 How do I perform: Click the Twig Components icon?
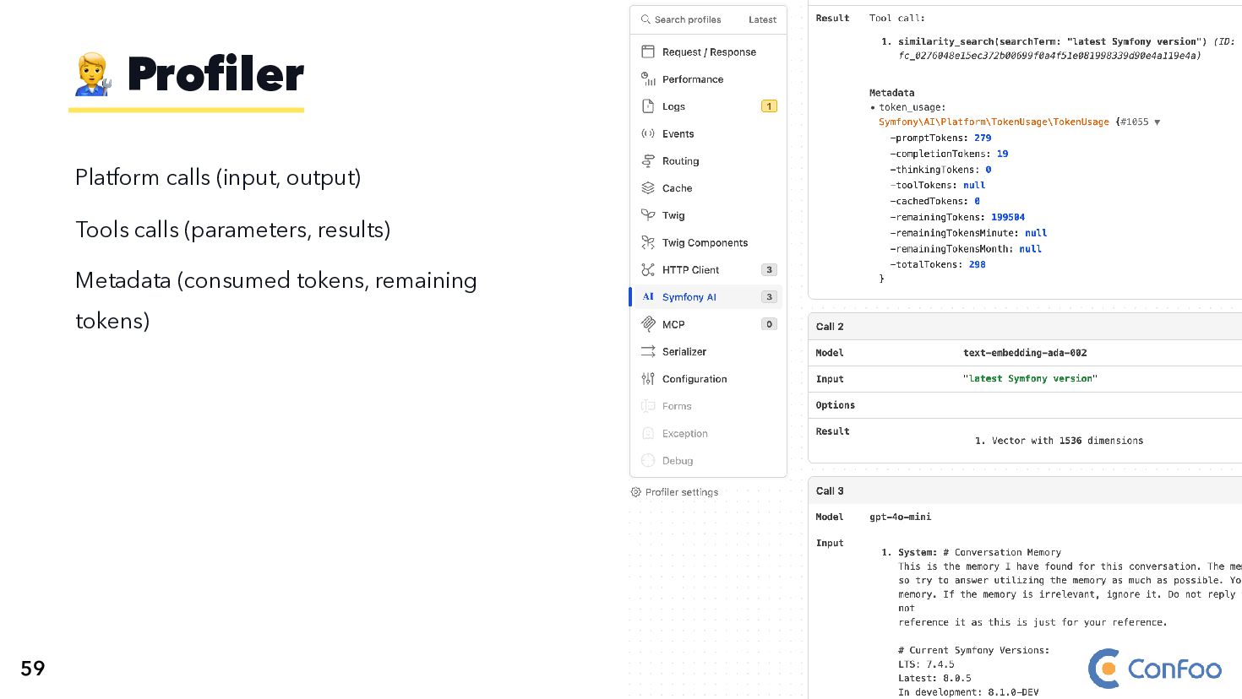coord(648,242)
